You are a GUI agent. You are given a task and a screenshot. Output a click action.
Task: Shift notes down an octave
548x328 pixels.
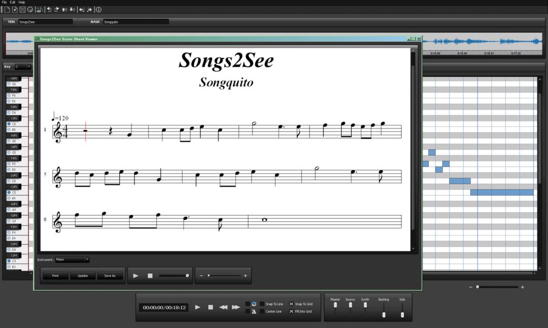(73, 9)
